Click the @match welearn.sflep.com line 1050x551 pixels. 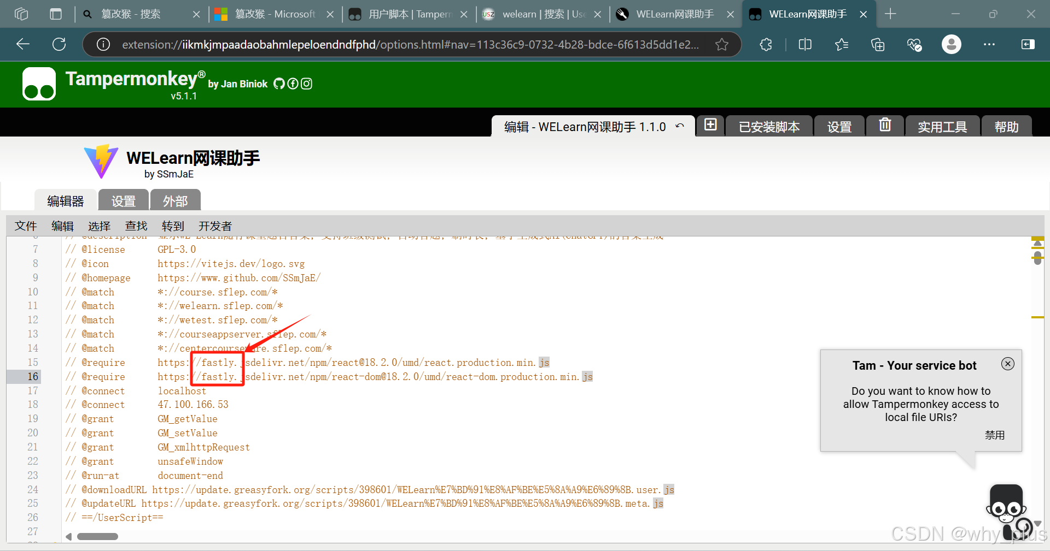tap(174, 306)
